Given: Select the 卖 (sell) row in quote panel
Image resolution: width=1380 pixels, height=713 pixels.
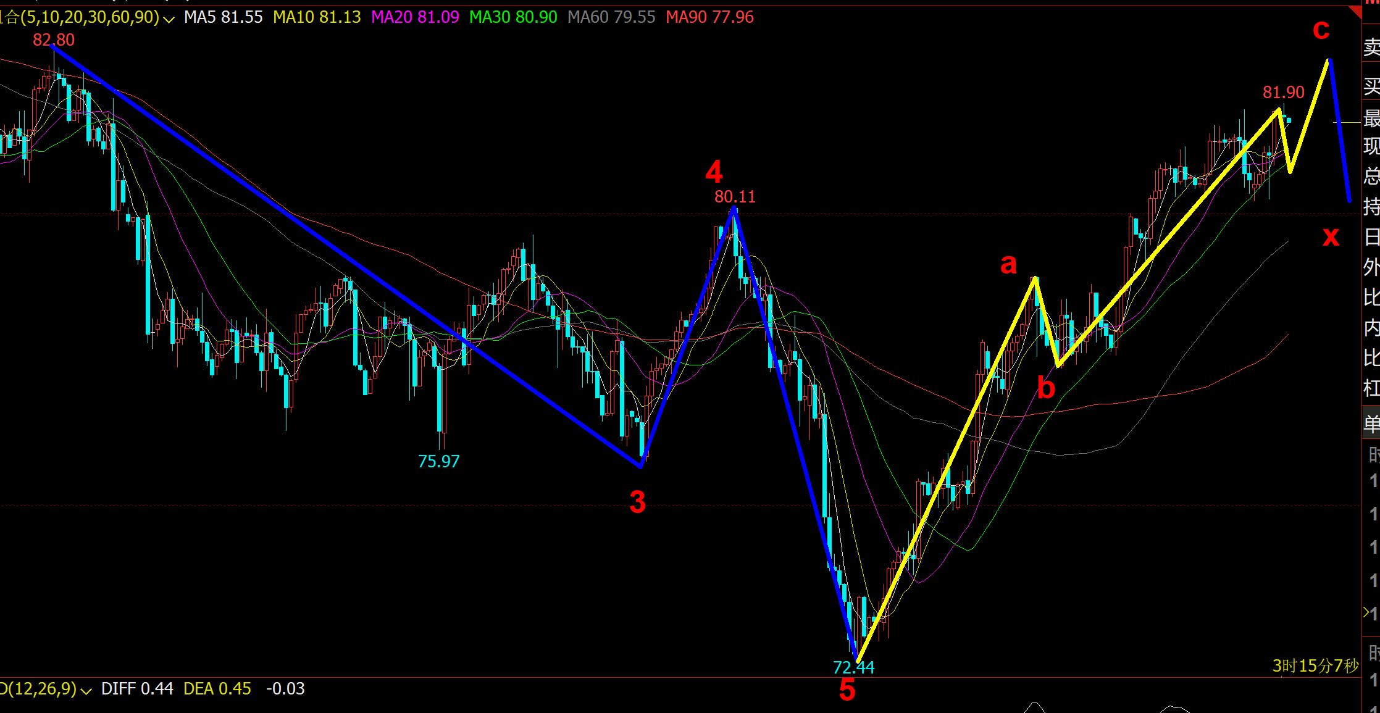Looking at the screenshot, I should (1371, 47).
